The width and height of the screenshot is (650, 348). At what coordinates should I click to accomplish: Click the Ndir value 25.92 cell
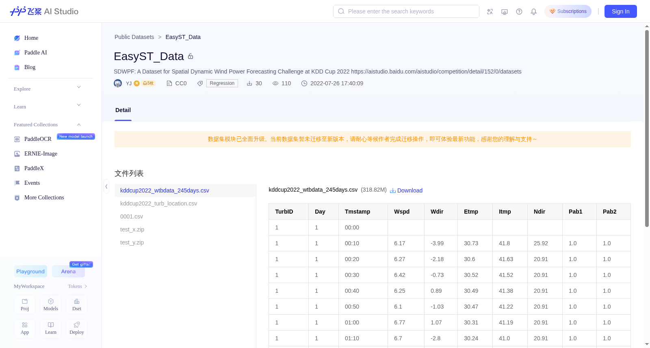click(545, 243)
